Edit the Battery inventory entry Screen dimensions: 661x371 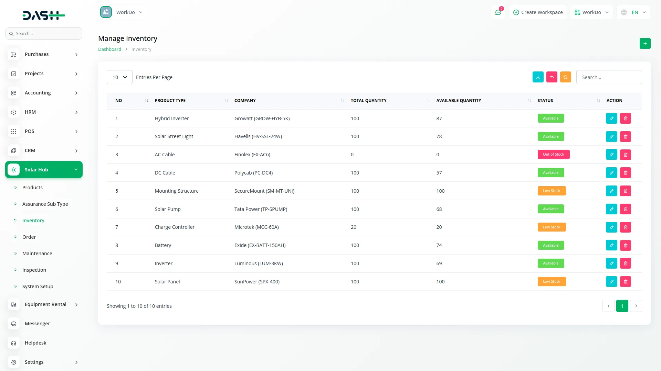[611, 245]
